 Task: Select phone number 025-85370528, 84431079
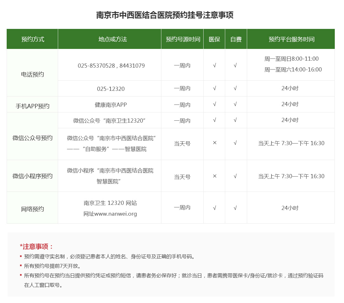coord(111,66)
